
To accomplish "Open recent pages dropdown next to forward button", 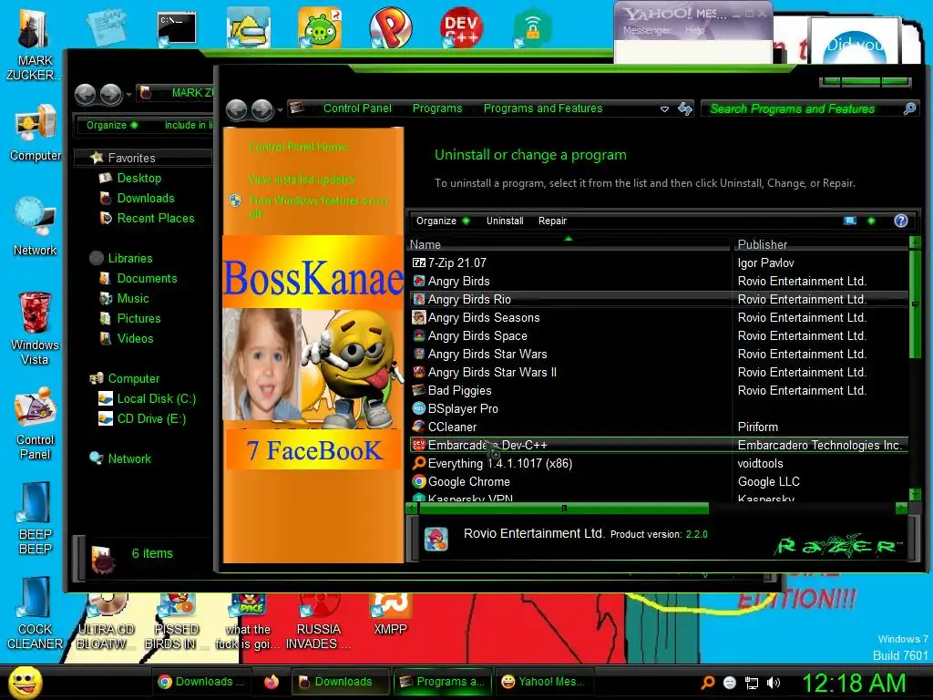I will pyautogui.click(x=280, y=109).
